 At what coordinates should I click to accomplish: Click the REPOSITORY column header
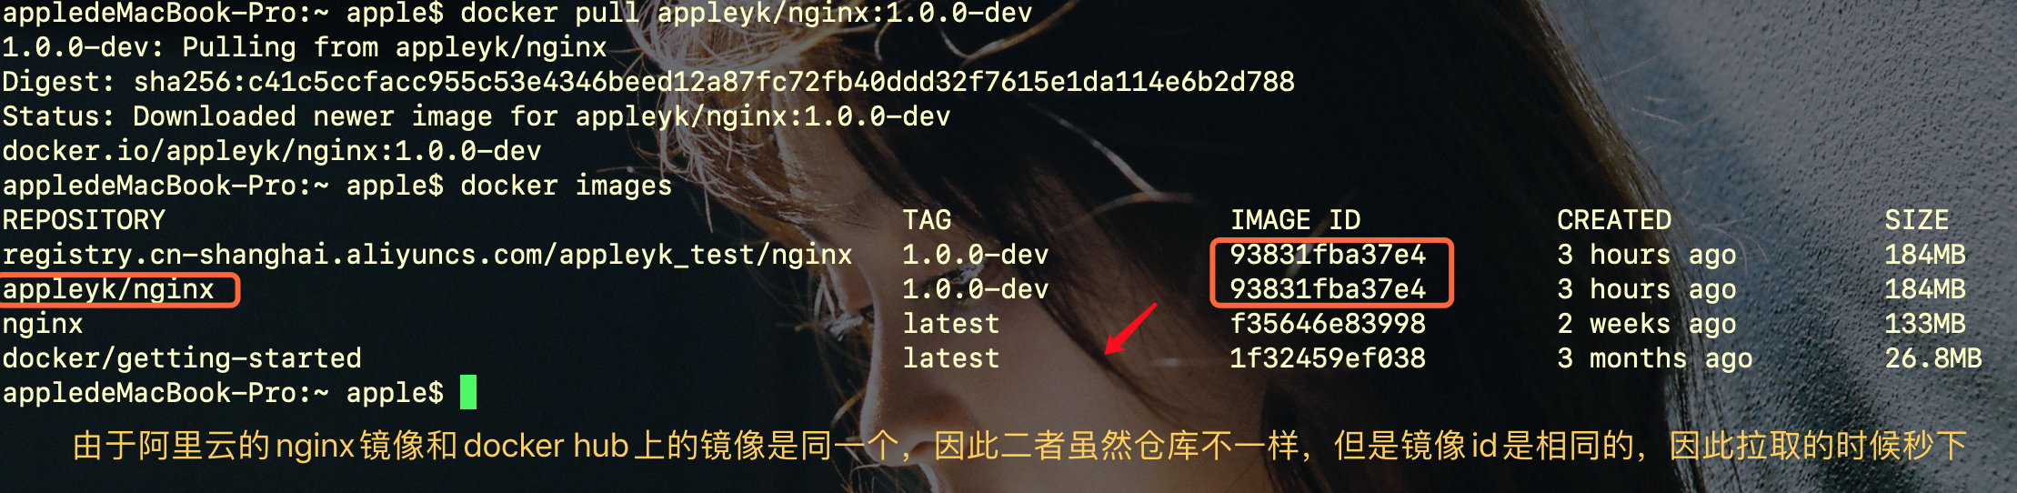(x=84, y=220)
